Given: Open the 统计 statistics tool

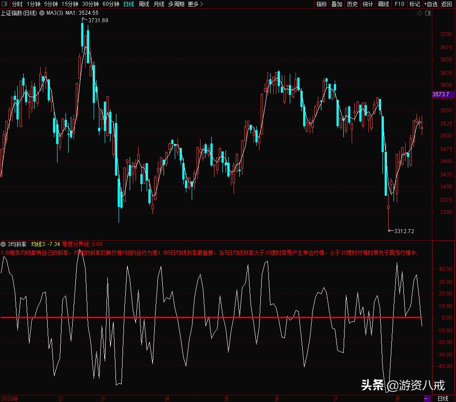Looking at the screenshot, I should (368, 4).
